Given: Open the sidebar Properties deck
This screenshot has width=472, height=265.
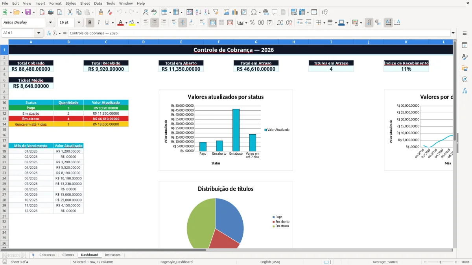Looking at the screenshot, I should [465, 46].
